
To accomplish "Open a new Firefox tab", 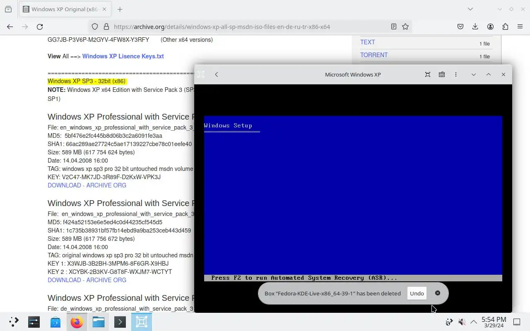I will click(120, 9).
